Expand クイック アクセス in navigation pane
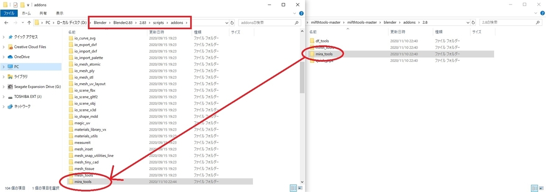546x192 pixels. tap(4, 37)
